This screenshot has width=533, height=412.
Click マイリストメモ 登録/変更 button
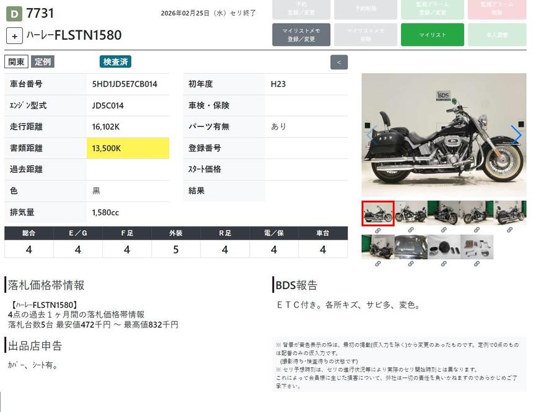[x=301, y=35]
